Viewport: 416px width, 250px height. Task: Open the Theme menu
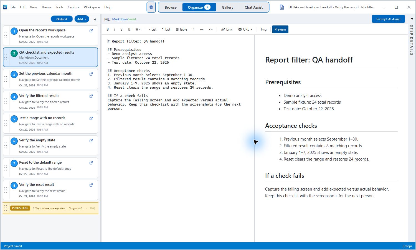[46, 7]
